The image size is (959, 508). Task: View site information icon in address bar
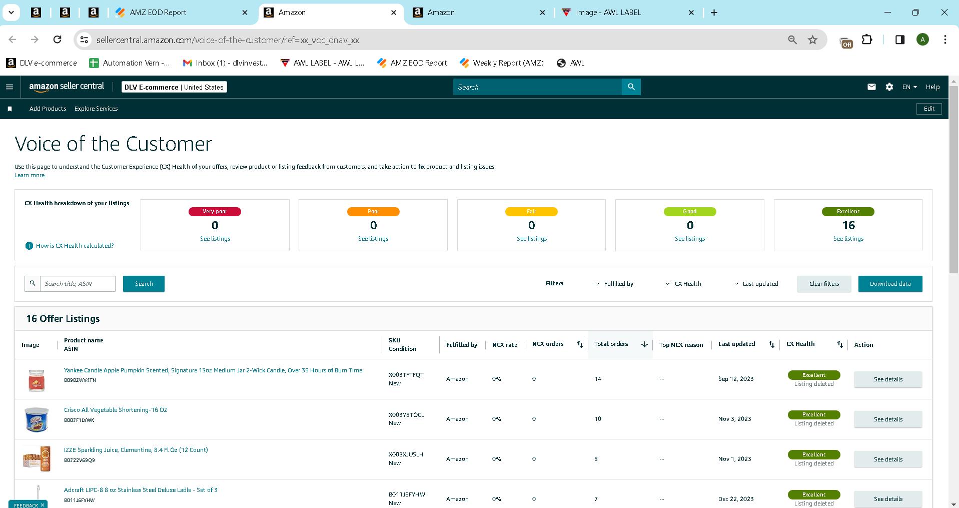pyautogui.click(x=84, y=40)
